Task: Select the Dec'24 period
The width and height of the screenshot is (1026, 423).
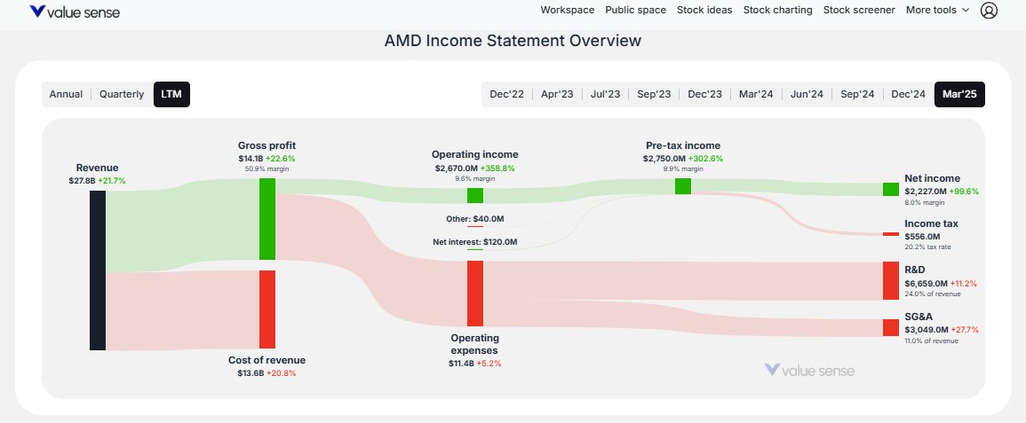Action: pyautogui.click(x=908, y=94)
